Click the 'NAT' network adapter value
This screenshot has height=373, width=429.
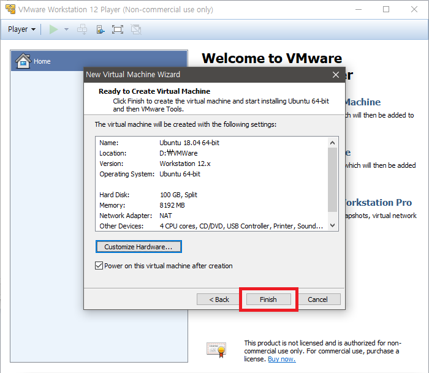[x=165, y=216]
